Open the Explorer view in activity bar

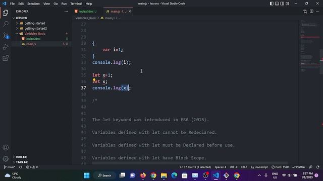tap(6, 13)
